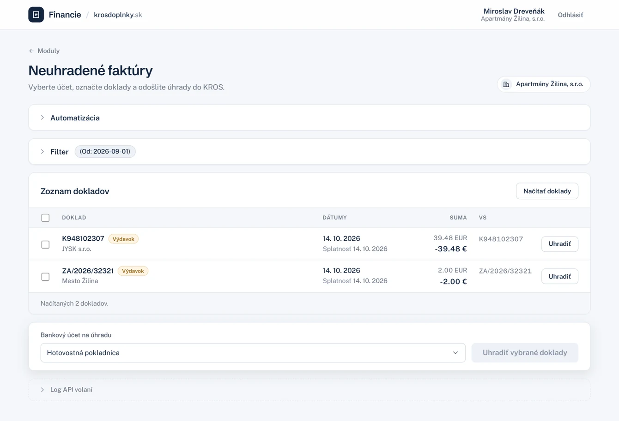Click the Financie breadcrumb title
Viewport: 619px width, 421px height.
pyautogui.click(x=65, y=15)
